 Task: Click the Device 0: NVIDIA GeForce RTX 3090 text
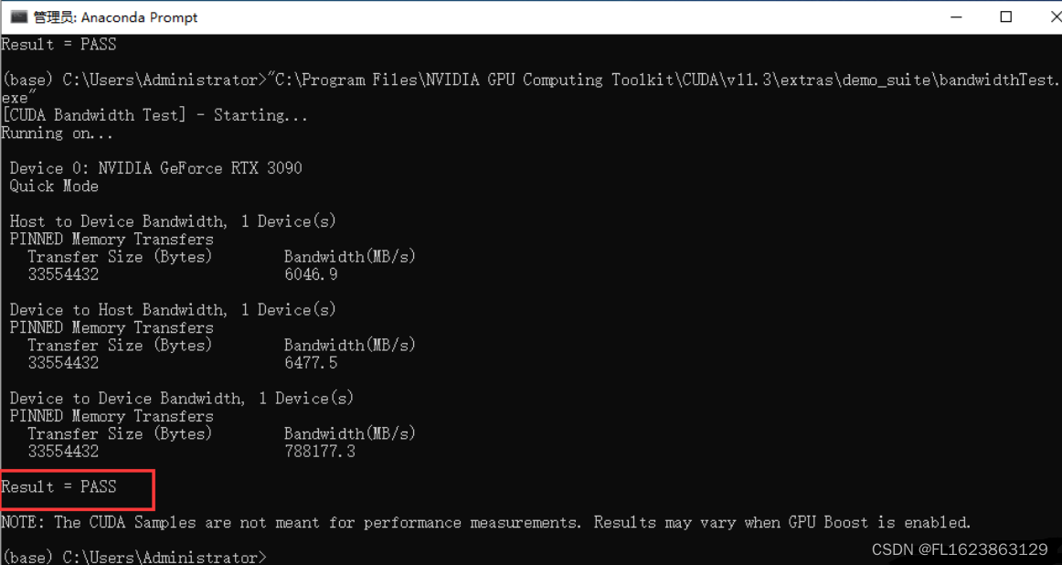click(x=155, y=168)
